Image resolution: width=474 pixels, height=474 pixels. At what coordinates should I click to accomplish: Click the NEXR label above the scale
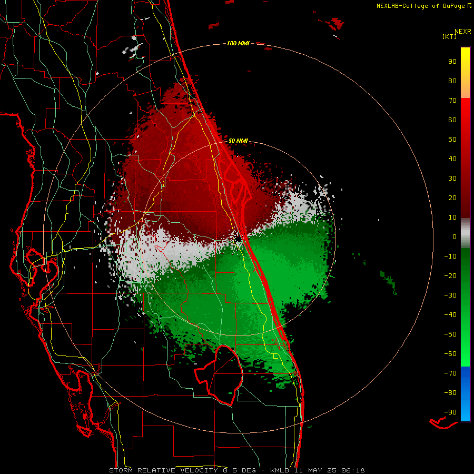pos(463,32)
